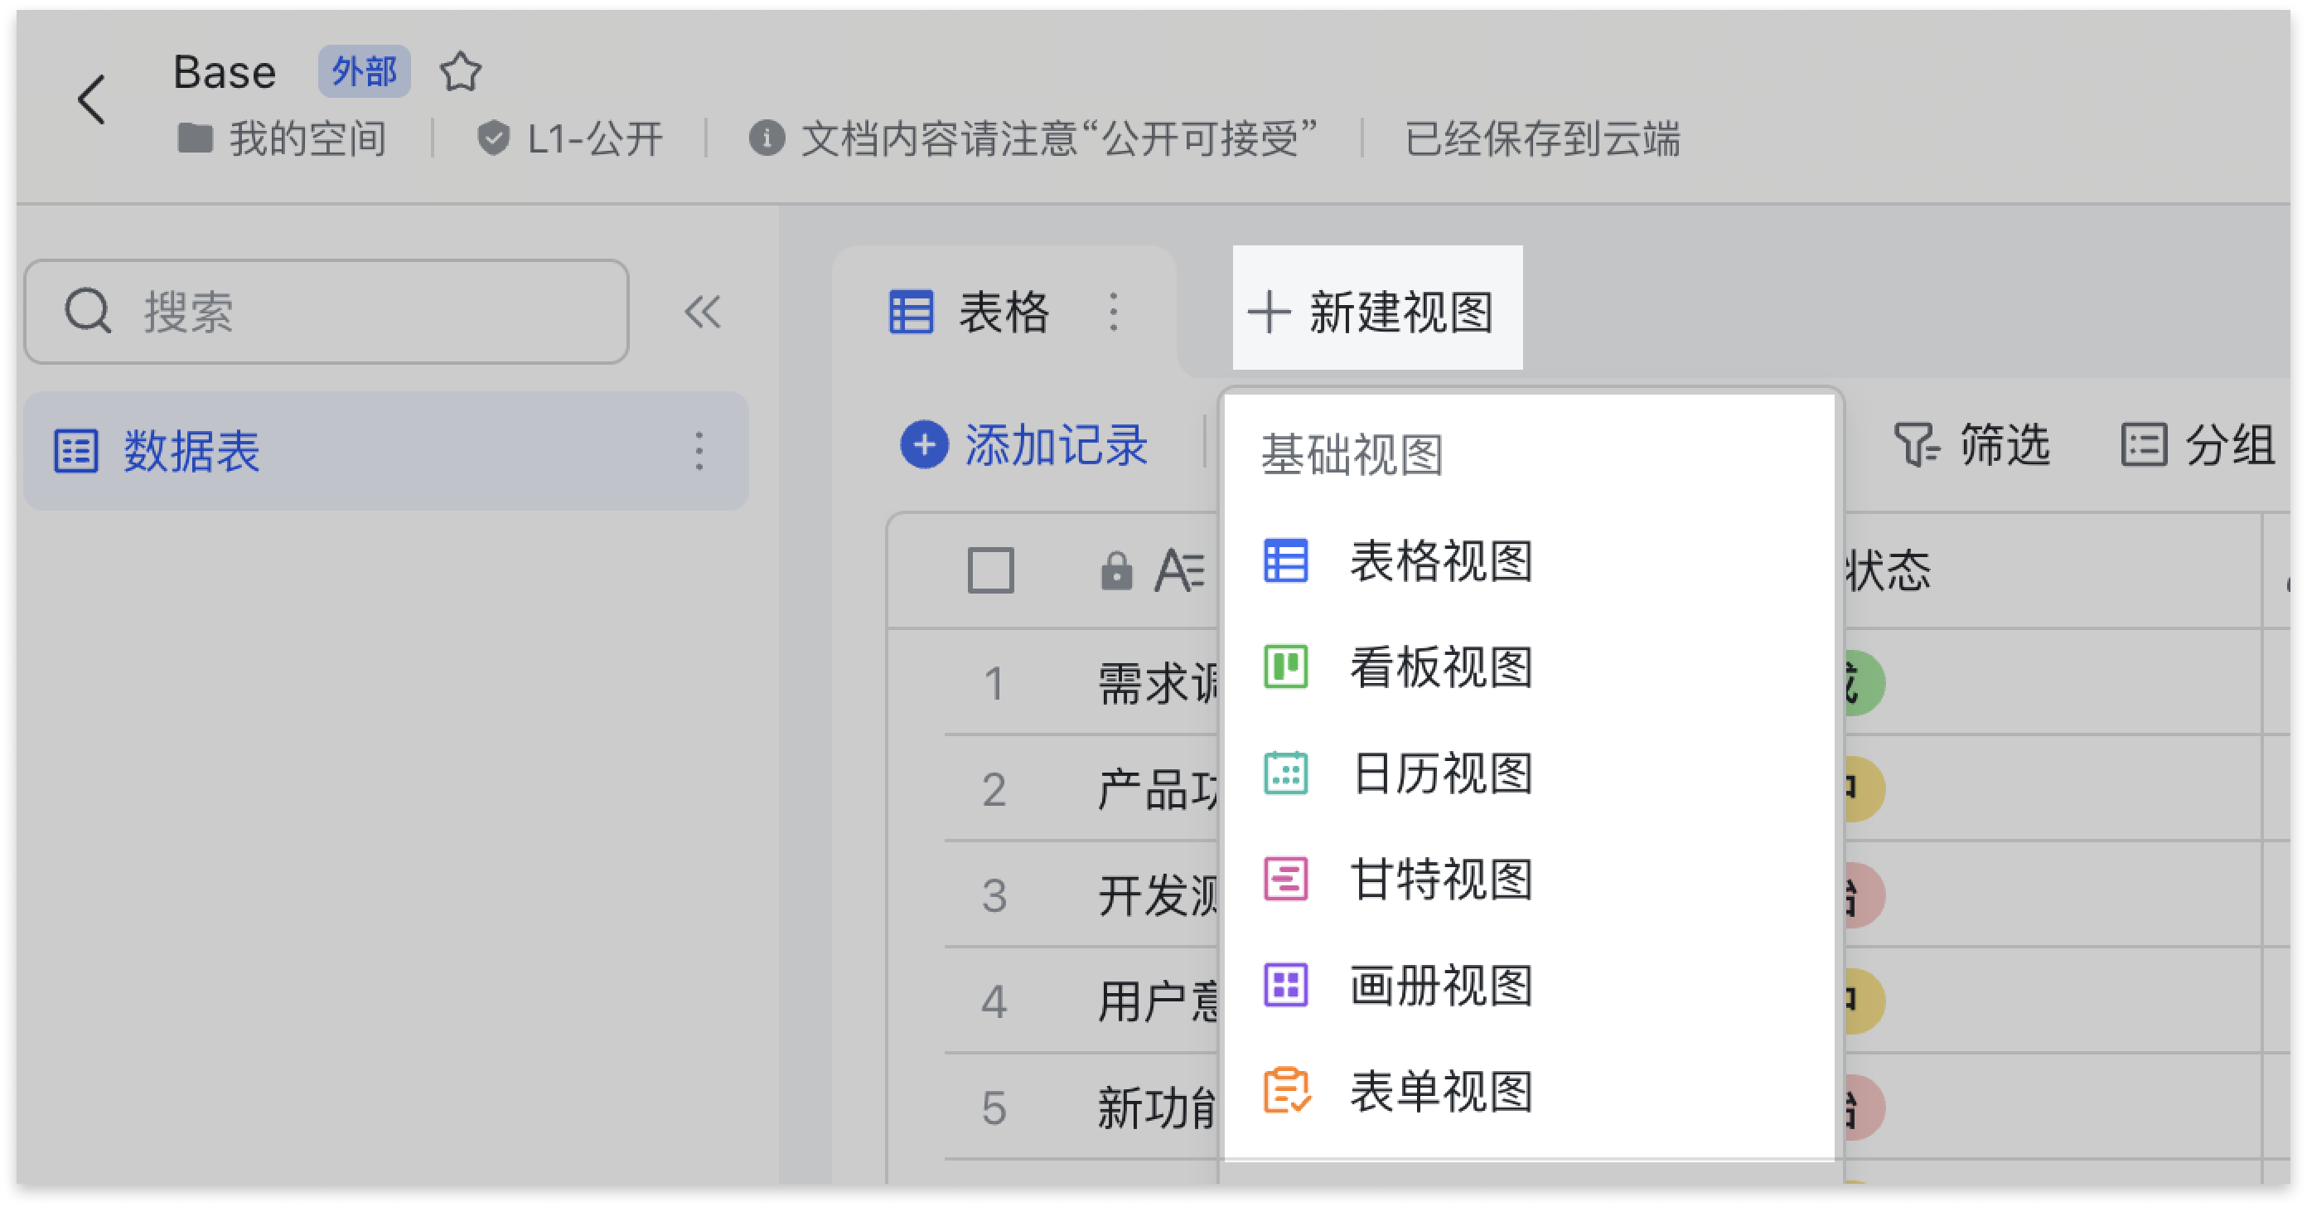
Task: Click the purple gallery icon of 画册视图
Action: coord(1285,986)
